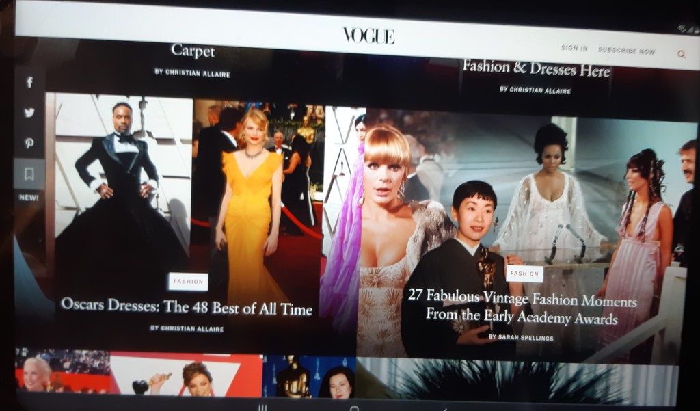View author Sarah Spellings' byline page
Screen dimensions: 700x411
[521, 337]
